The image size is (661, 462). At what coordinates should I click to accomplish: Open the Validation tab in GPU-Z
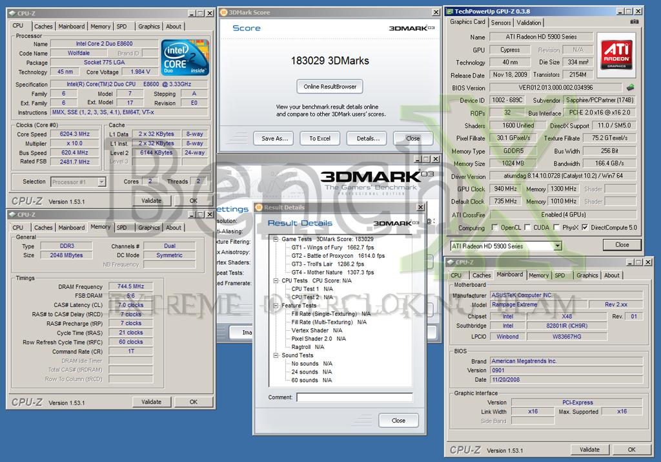(x=529, y=23)
